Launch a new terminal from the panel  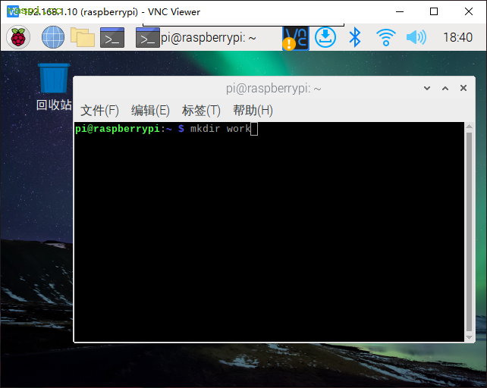tap(113, 37)
